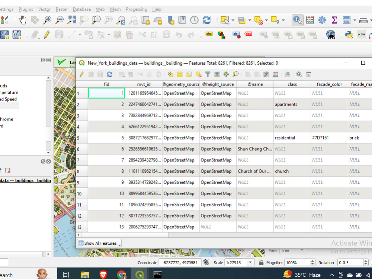Screen dimensions: 372x279
Task: Open the Select Features tool dropdown arrow
Action: point(233,20)
